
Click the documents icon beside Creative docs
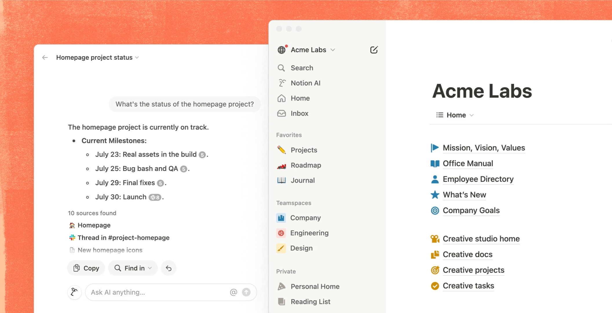point(435,254)
